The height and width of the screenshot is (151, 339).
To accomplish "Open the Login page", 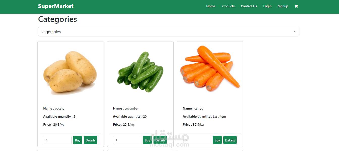I will point(267,6).
